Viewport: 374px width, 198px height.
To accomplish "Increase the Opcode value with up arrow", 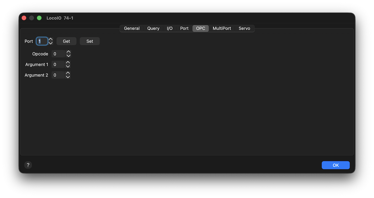I will 69,52.
